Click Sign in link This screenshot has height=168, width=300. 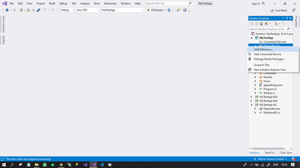click(x=256, y=4)
